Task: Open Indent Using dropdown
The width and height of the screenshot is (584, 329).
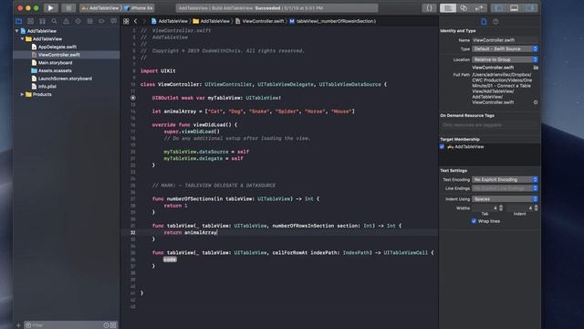Action: click(x=505, y=199)
